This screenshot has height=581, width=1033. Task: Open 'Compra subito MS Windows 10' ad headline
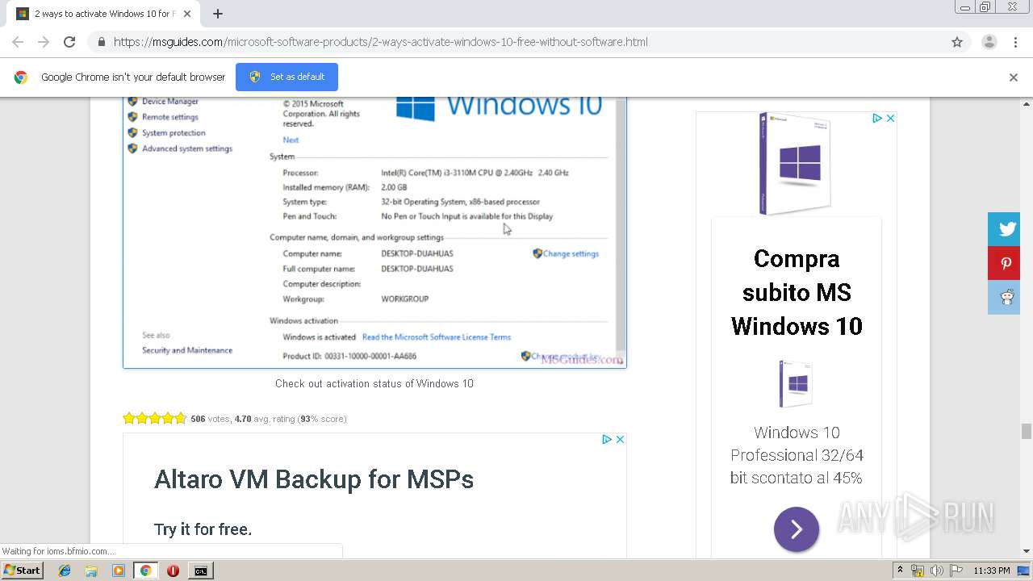tap(797, 292)
